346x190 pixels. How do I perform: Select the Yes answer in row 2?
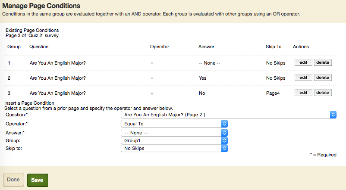tap(202, 78)
